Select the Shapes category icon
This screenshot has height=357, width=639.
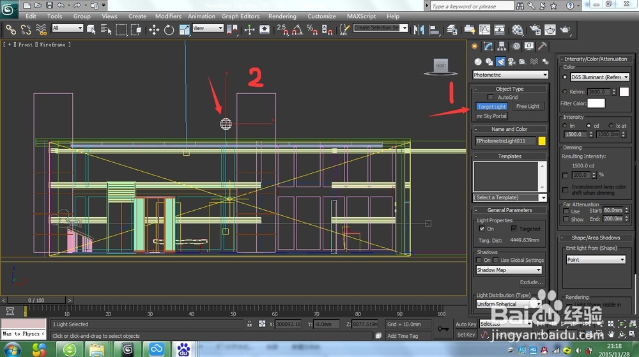[x=489, y=61]
